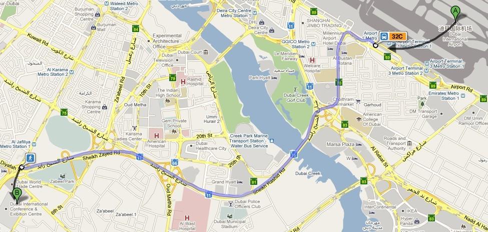Click the IKEA store label
The width and height of the screenshot is (488, 232).
click(x=411, y=211)
